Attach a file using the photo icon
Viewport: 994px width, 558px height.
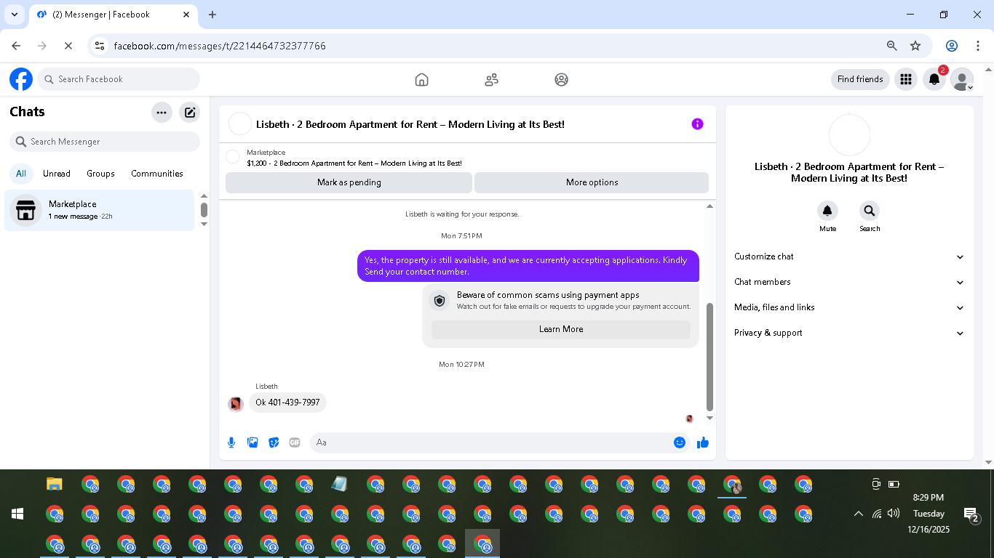pyautogui.click(x=253, y=442)
